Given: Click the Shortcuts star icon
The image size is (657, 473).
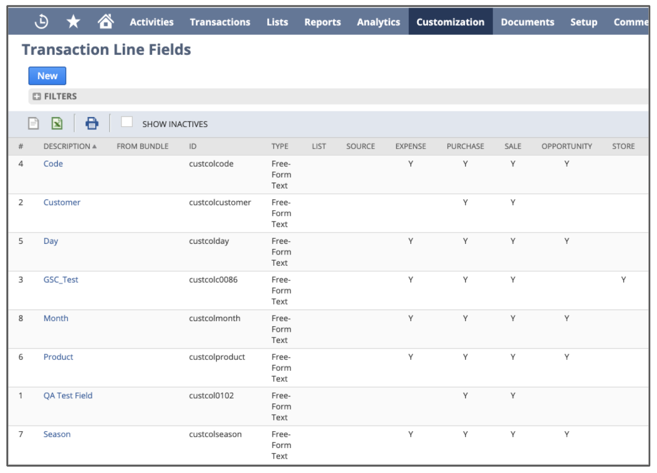Looking at the screenshot, I should pos(74,22).
